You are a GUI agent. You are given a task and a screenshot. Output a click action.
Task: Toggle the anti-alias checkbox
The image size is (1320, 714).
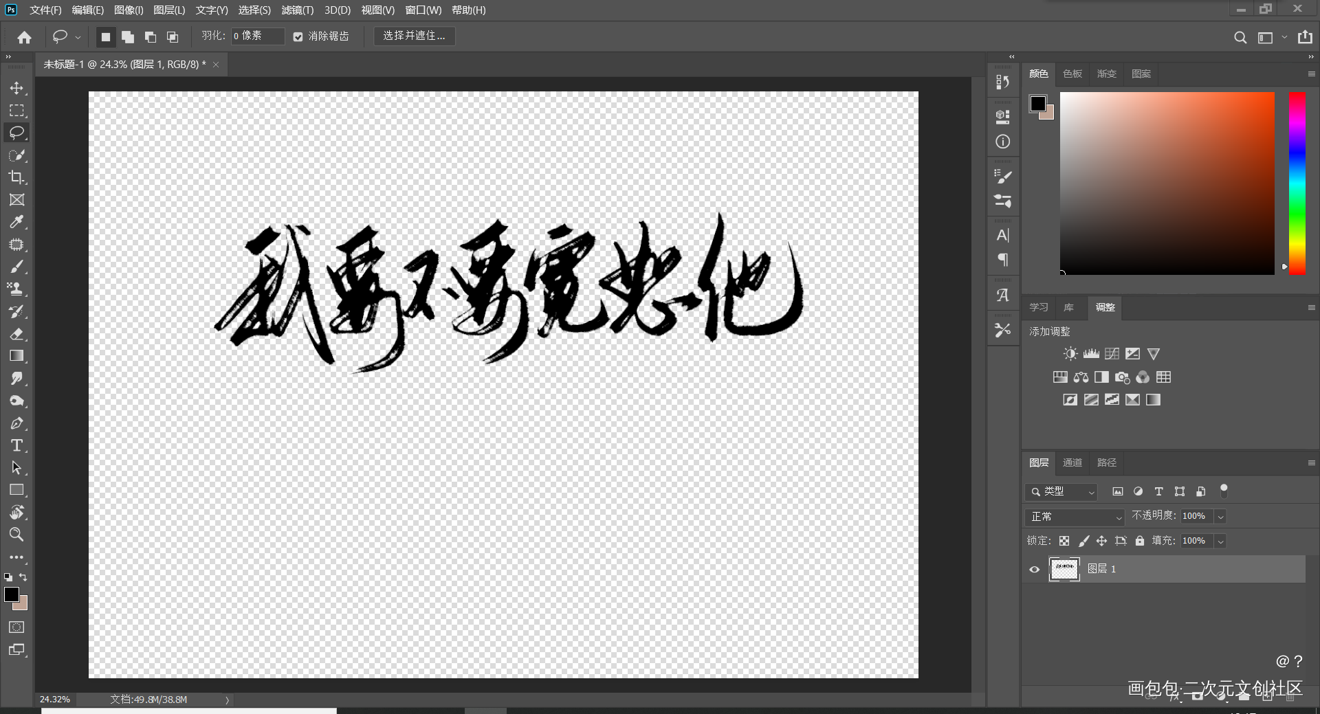coord(298,37)
